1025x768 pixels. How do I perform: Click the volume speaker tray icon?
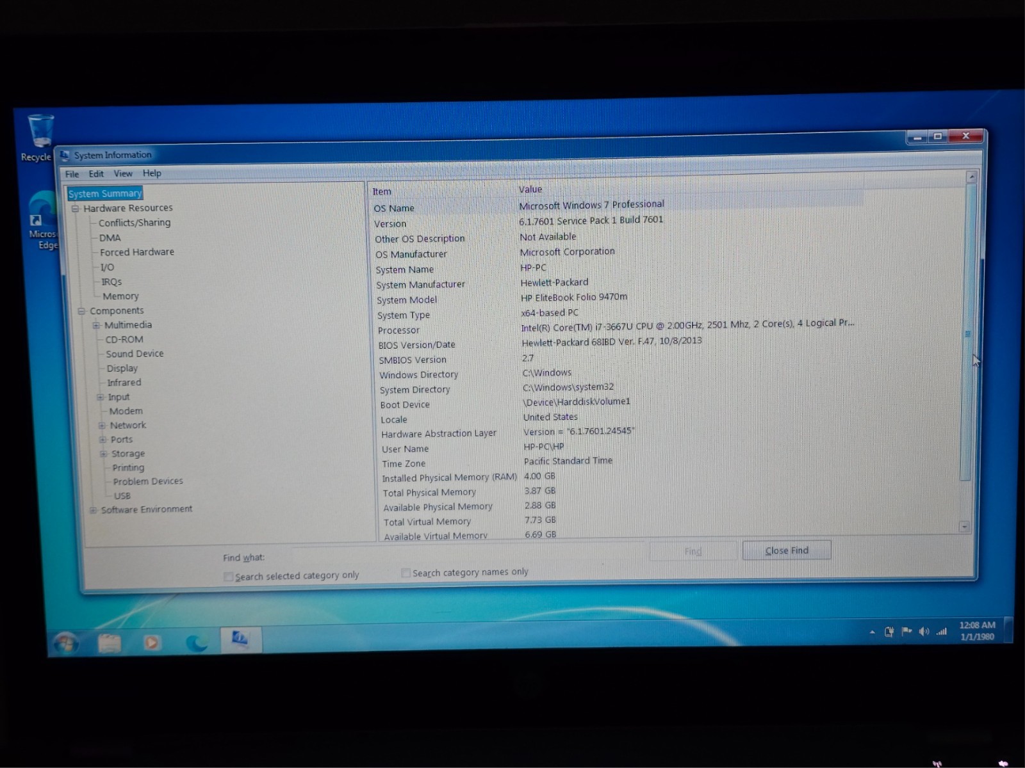924,632
